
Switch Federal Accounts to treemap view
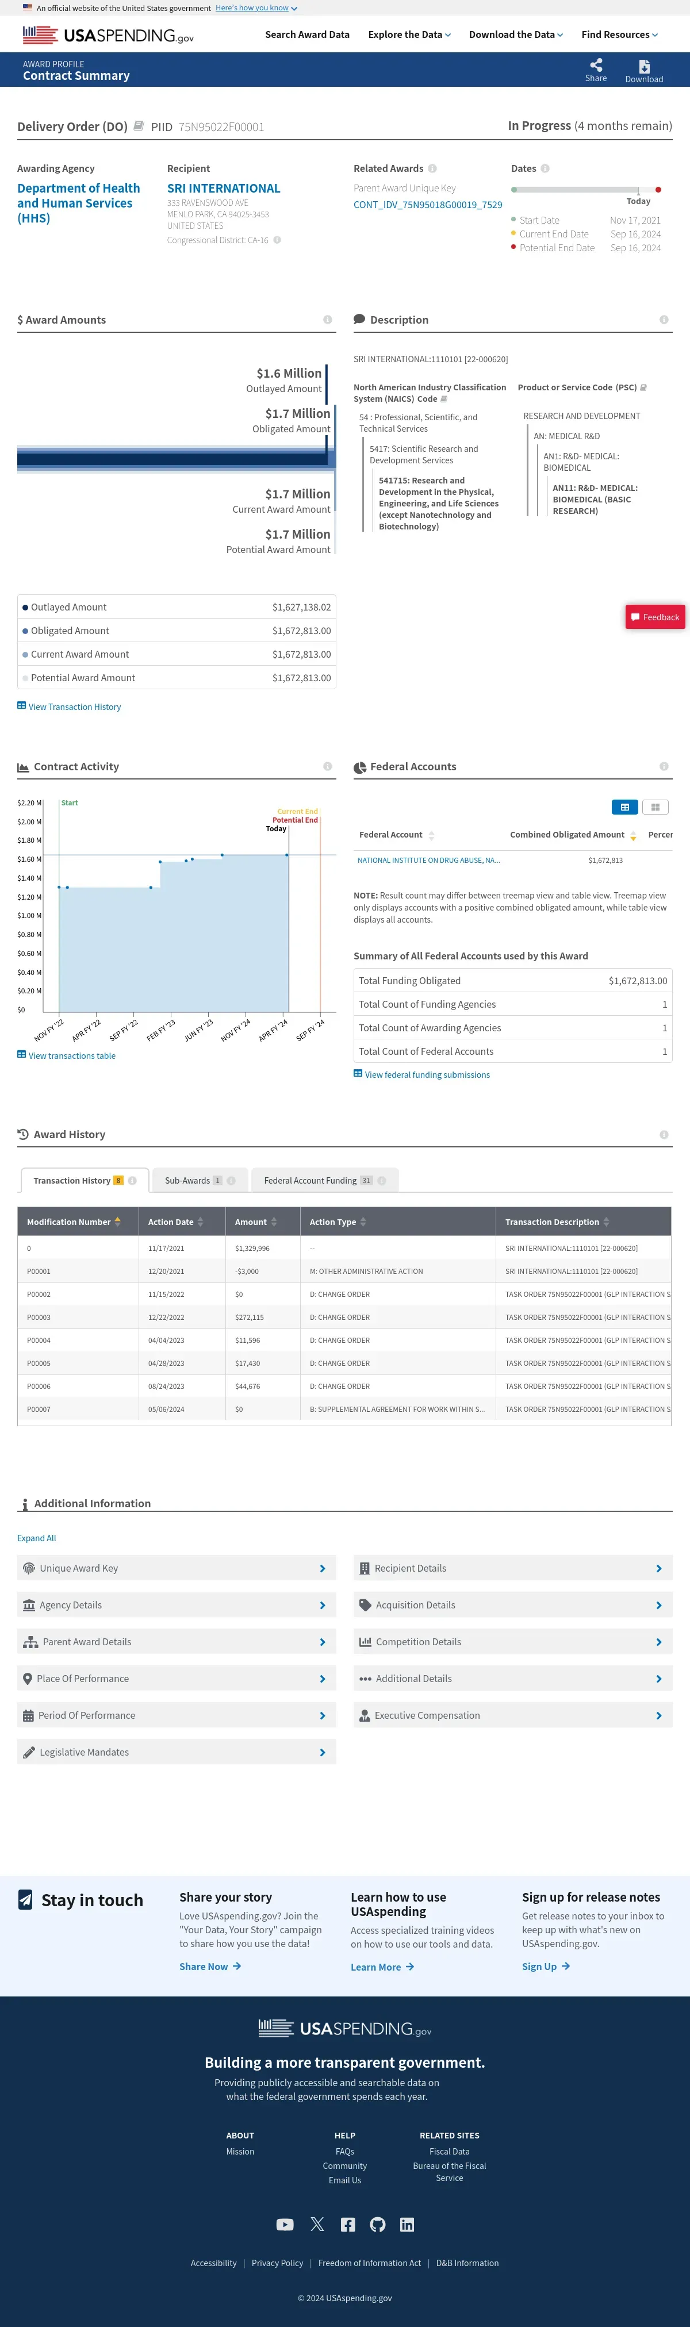tap(655, 808)
